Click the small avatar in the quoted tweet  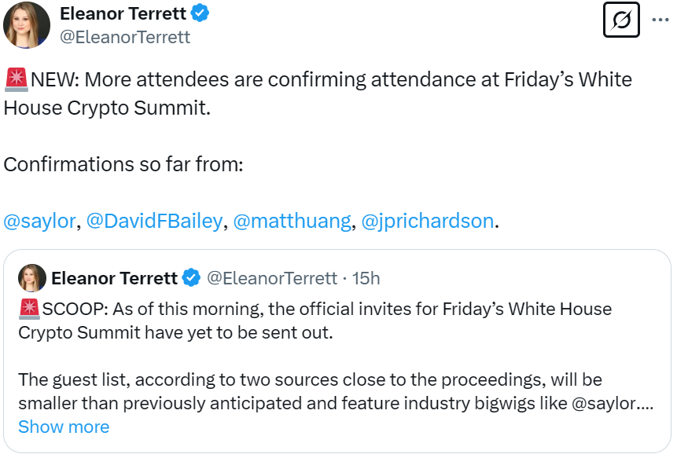pyautogui.click(x=32, y=278)
